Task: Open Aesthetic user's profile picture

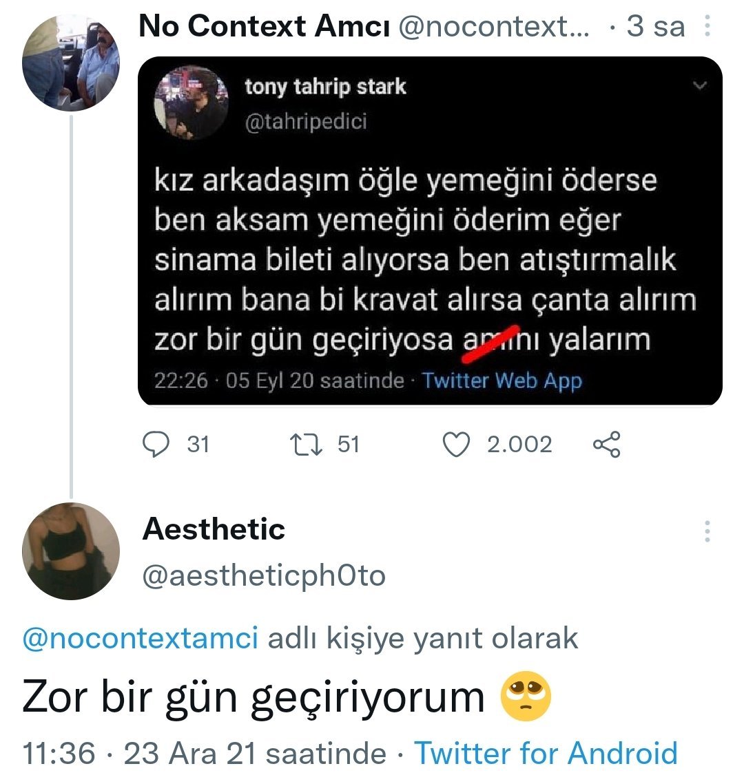Action: click(x=71, y=551)
